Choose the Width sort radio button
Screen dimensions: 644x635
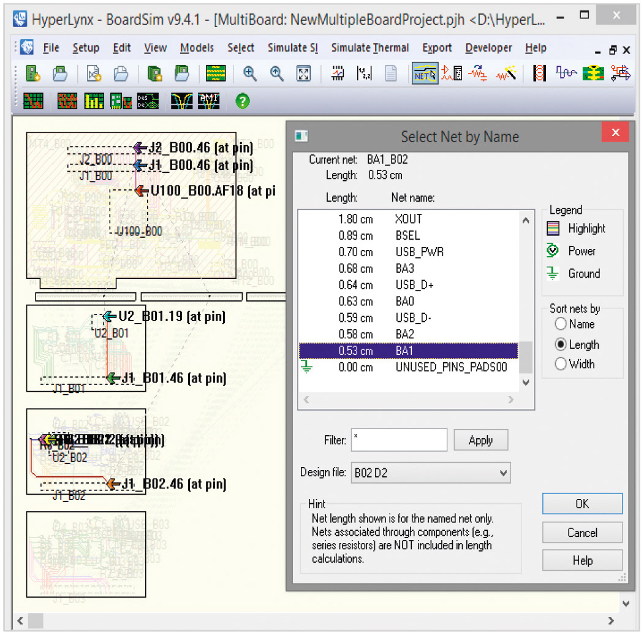pyautogui.click(x=561, y=364)
